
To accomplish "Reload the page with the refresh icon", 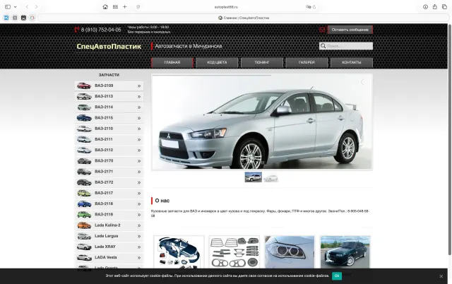I will (x=314, y=7).
